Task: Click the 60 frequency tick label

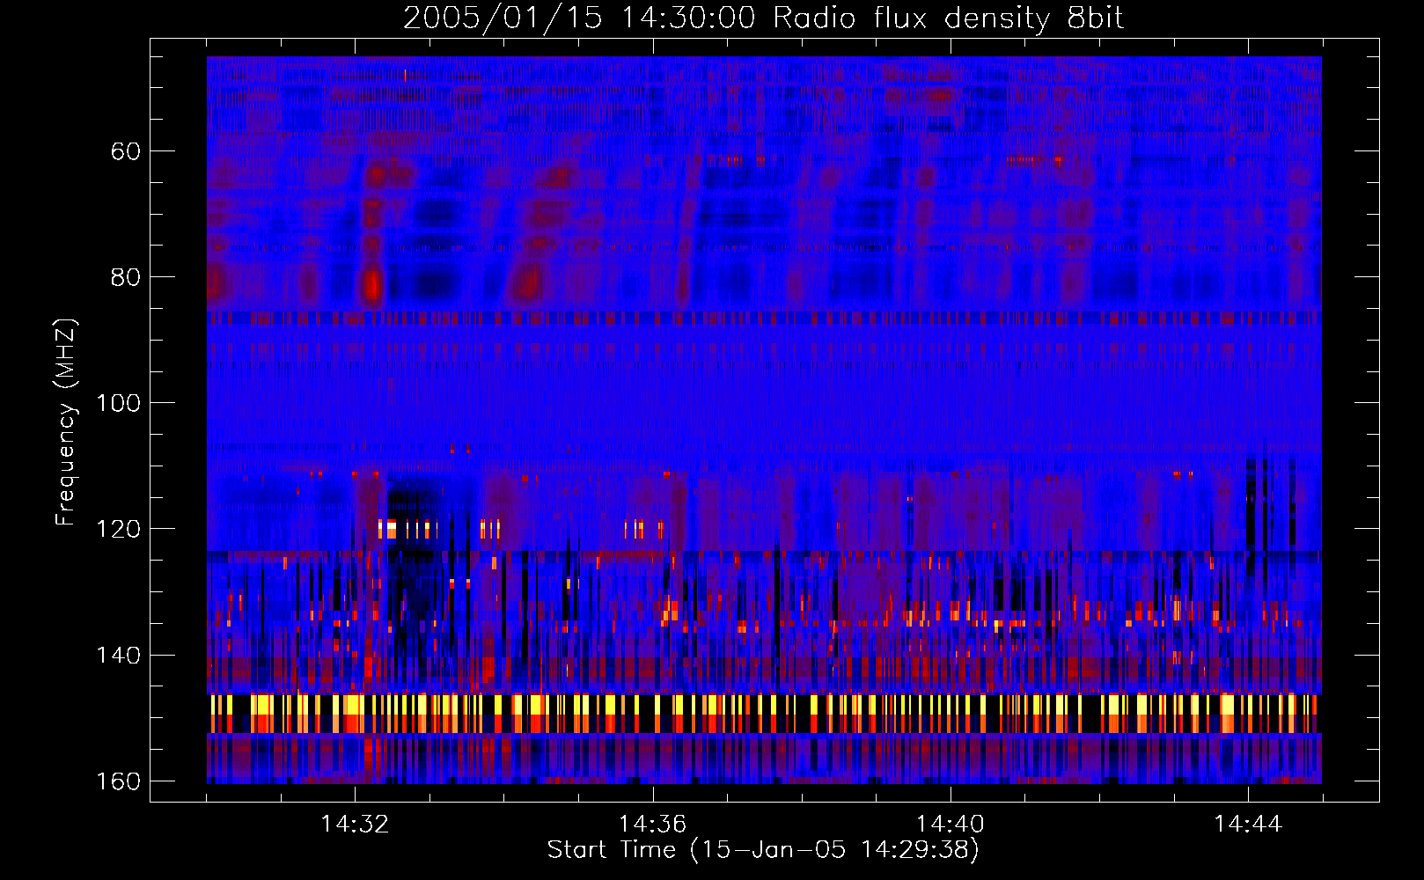Action: (x=126, y=151)
